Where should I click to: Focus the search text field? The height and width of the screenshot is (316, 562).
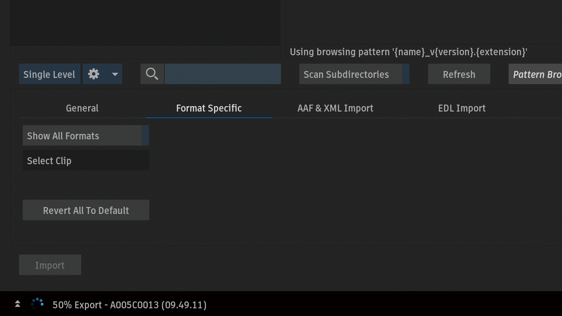(222, 74)
